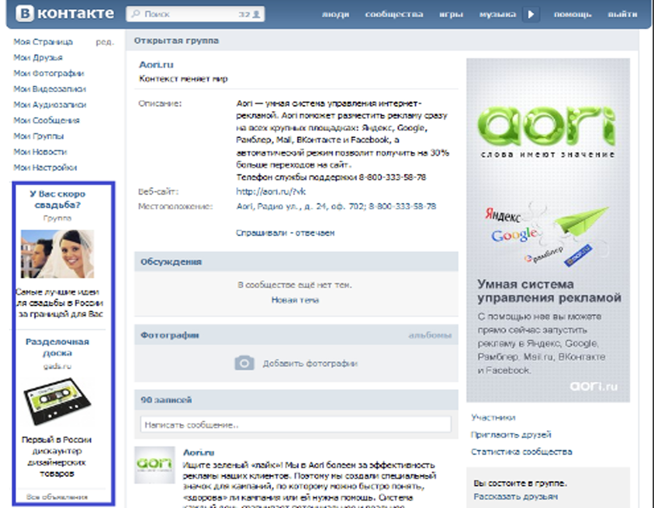Open сообщества in the top navigation
Viewport: 654px width, 508px height.
(x=394, y=14)
